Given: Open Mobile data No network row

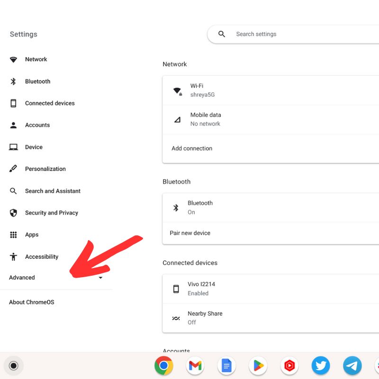Looking at the screenshot, I should coord(271,120).
